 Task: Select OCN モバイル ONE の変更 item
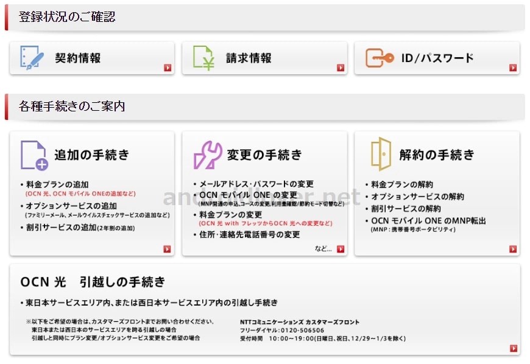pyautogui.click(x=248, y=195)
